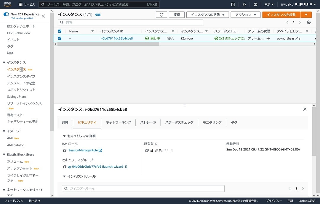This screenshot has width=320, height=204.
Task: Collapse the インスタンス sidebar section
Action: click(4, 62)
